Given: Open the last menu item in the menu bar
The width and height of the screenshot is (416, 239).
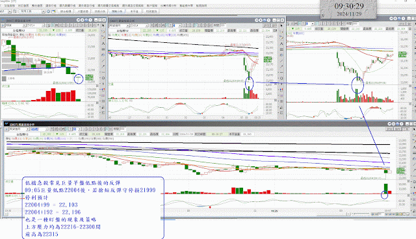Looking at the screenshot, I should 201,6.
